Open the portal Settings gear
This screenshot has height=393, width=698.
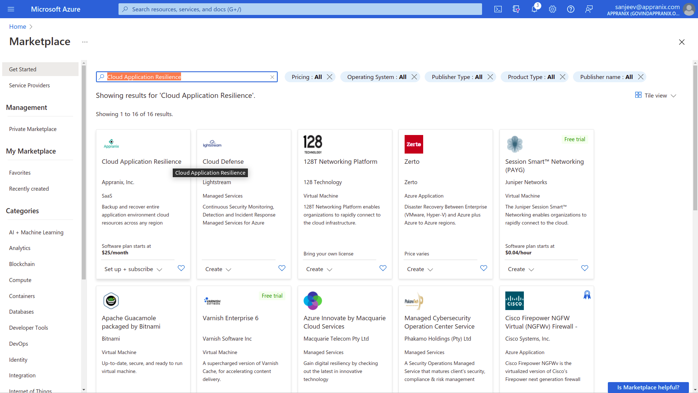pos(553,9)
